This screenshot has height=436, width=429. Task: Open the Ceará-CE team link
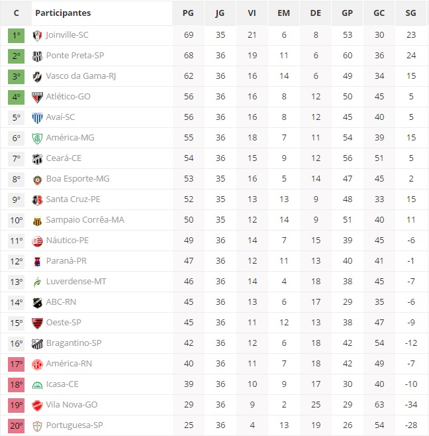64,158
